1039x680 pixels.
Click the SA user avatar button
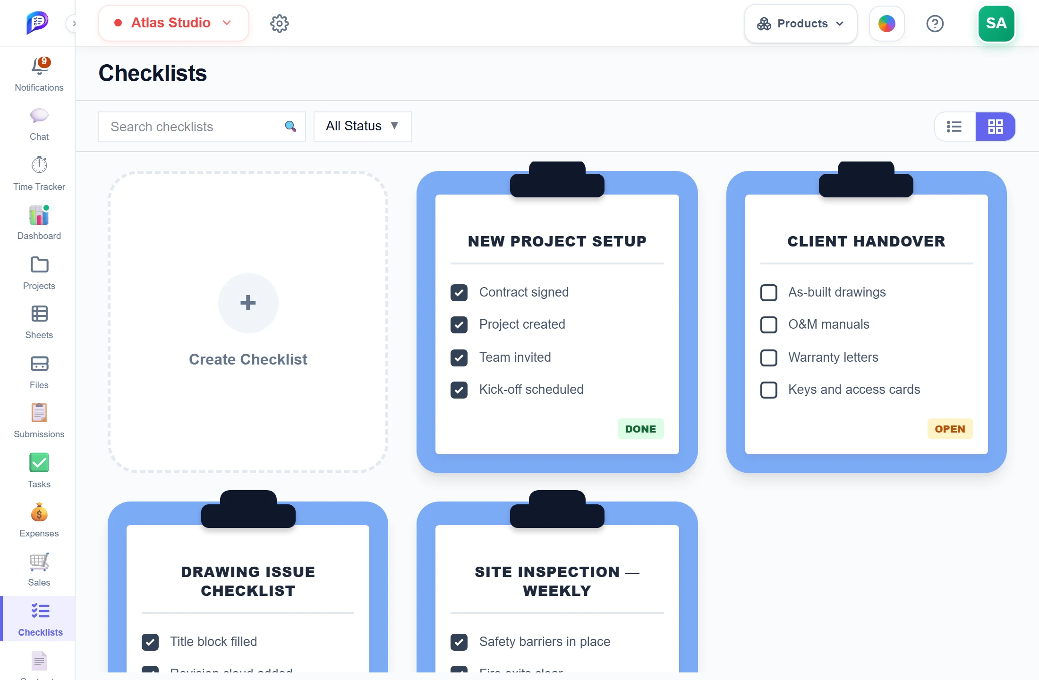[996, 23]
